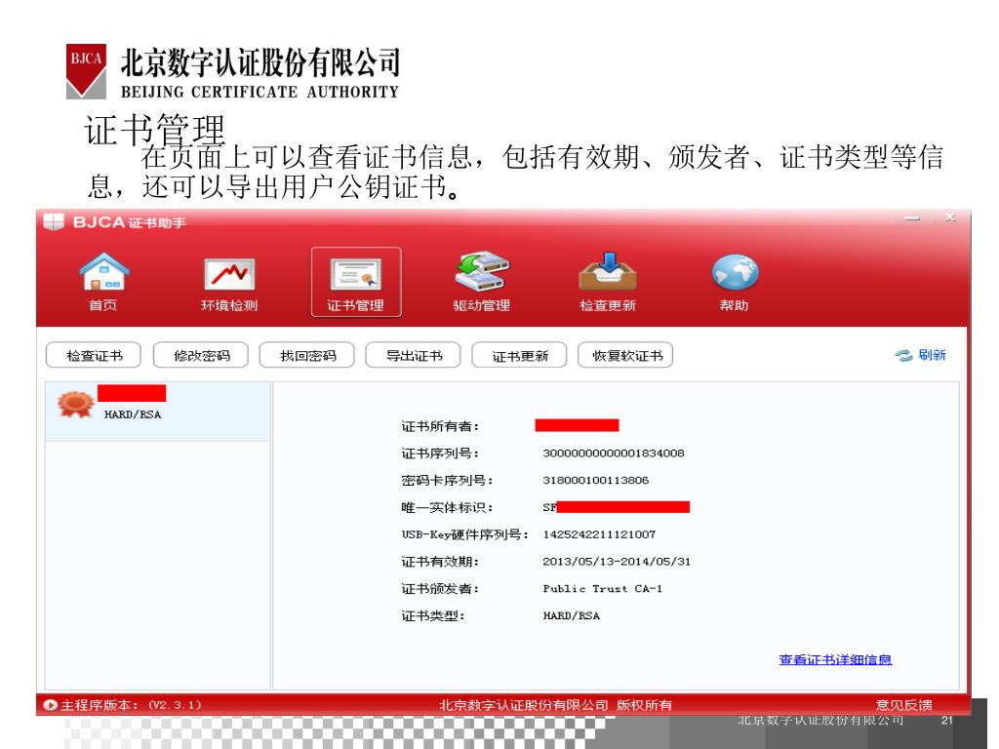Click the 意见反馈 feedback link
999x749 pixels.
(x=903, y=704)
